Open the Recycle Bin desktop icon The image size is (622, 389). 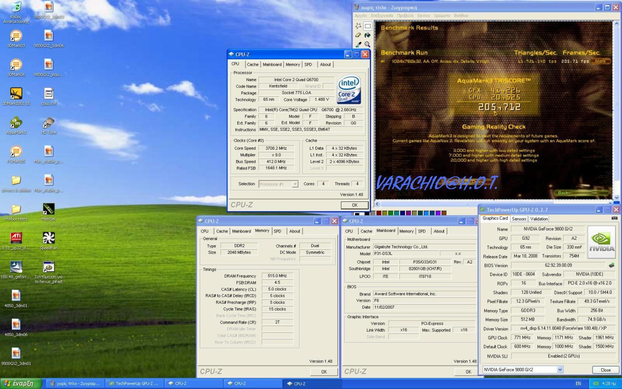click(x=16, y=12)
